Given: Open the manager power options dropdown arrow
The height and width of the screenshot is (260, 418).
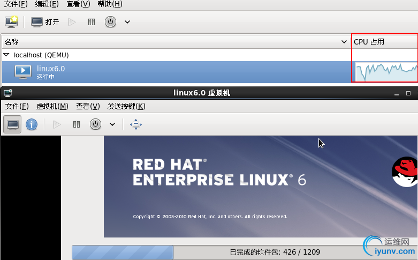Looking at the screenshot, I should 127,22.
